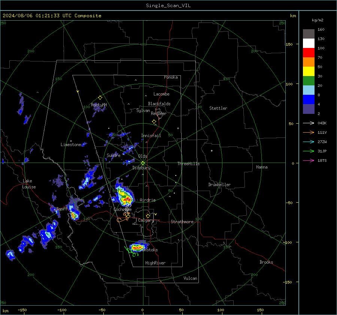Click the 18TS legend label
337x315 pixels.
point(322,161)
